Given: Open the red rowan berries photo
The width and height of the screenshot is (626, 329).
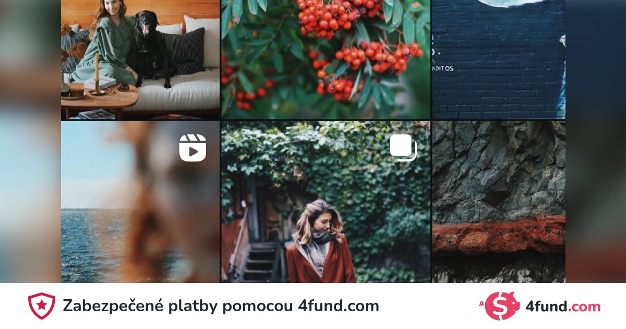Looking at the screenshot, I should 326,60.
